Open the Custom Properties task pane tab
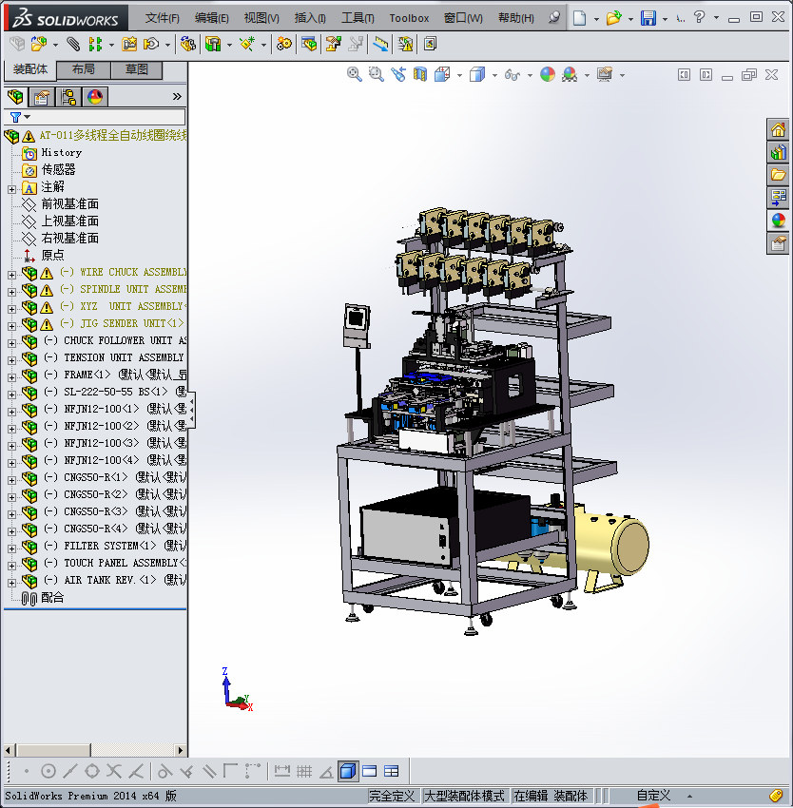Viewport: 793px width, 808px height. [x=778, y=243]
